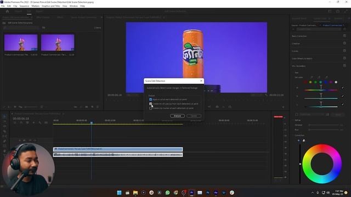Open WhatsApp from the taskbar
Screen dimensions: 351x197
point(167,193)
